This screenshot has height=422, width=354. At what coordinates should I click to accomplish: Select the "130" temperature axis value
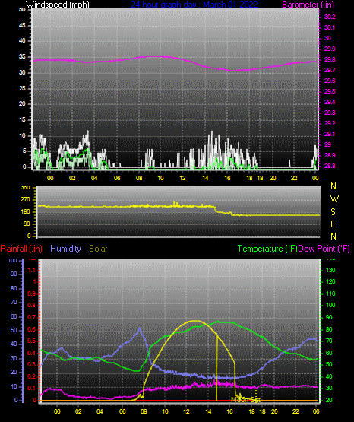330,270
